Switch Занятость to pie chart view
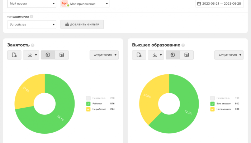Screen dimensions: 251x143 click(48, 55)
